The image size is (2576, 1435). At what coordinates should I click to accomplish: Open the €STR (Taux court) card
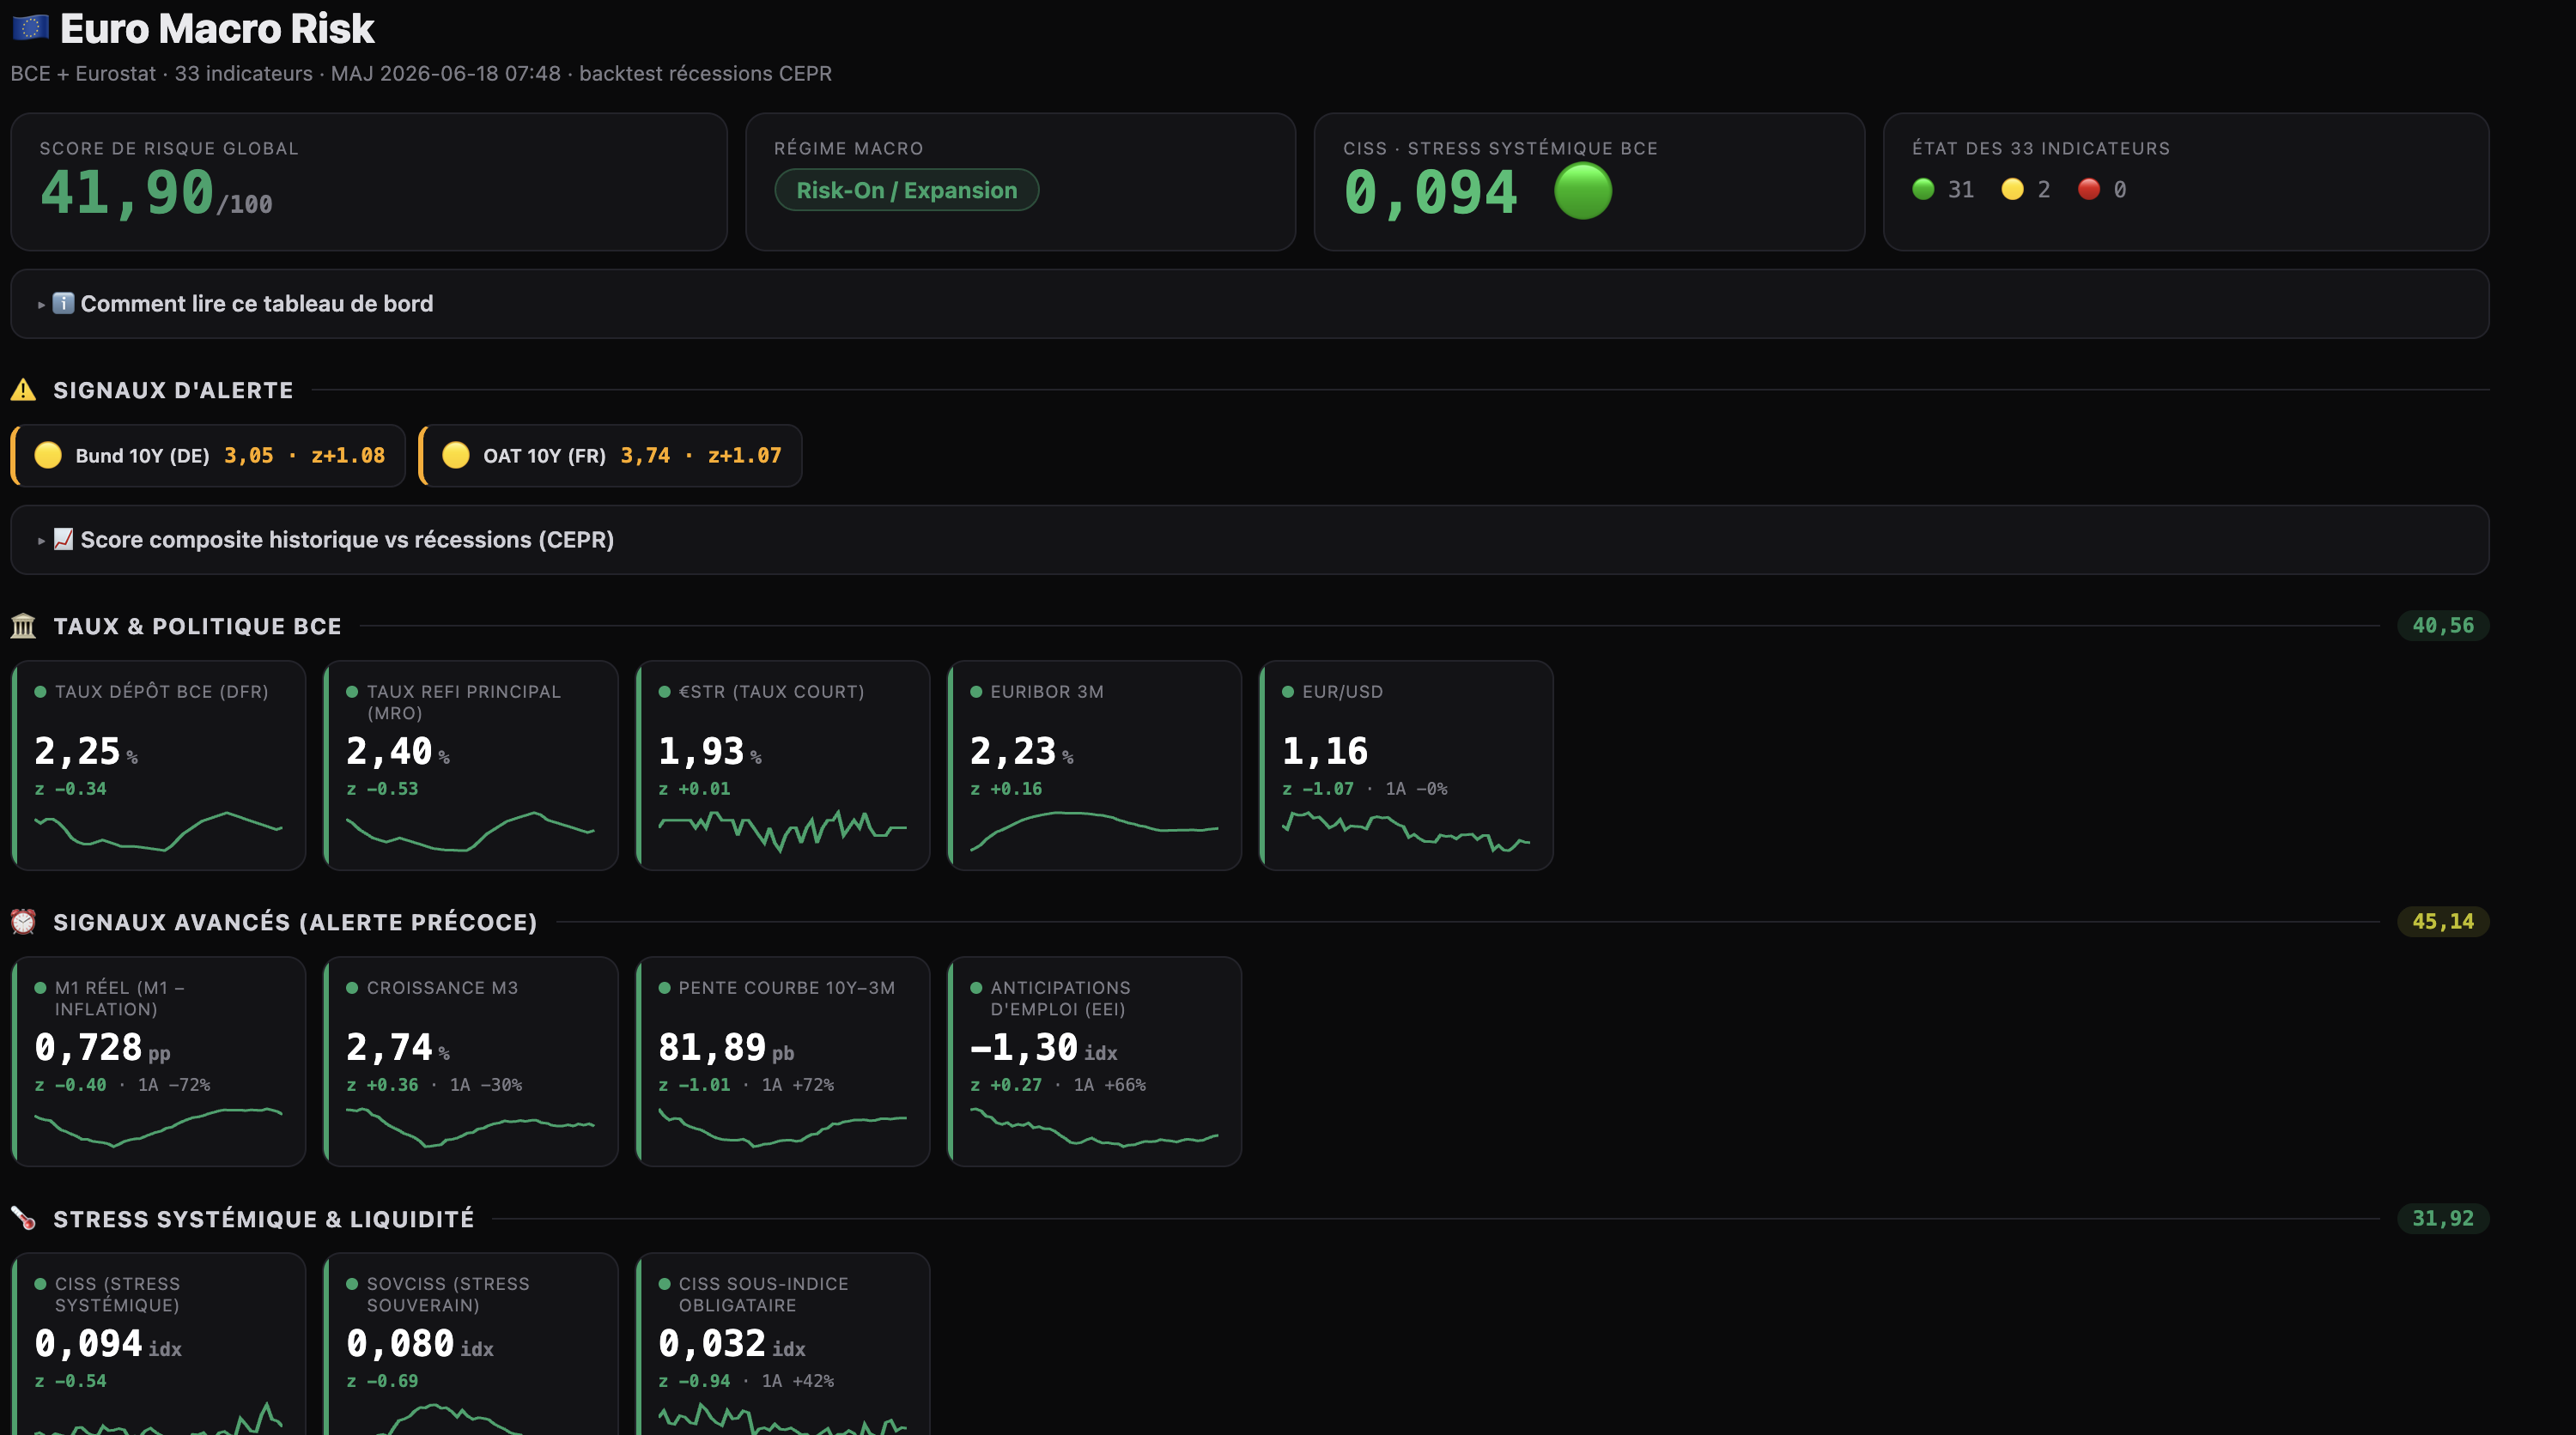click(x=783, y=766)
